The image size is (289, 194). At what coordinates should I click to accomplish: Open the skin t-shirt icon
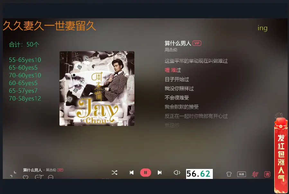(x=229, y=174)
